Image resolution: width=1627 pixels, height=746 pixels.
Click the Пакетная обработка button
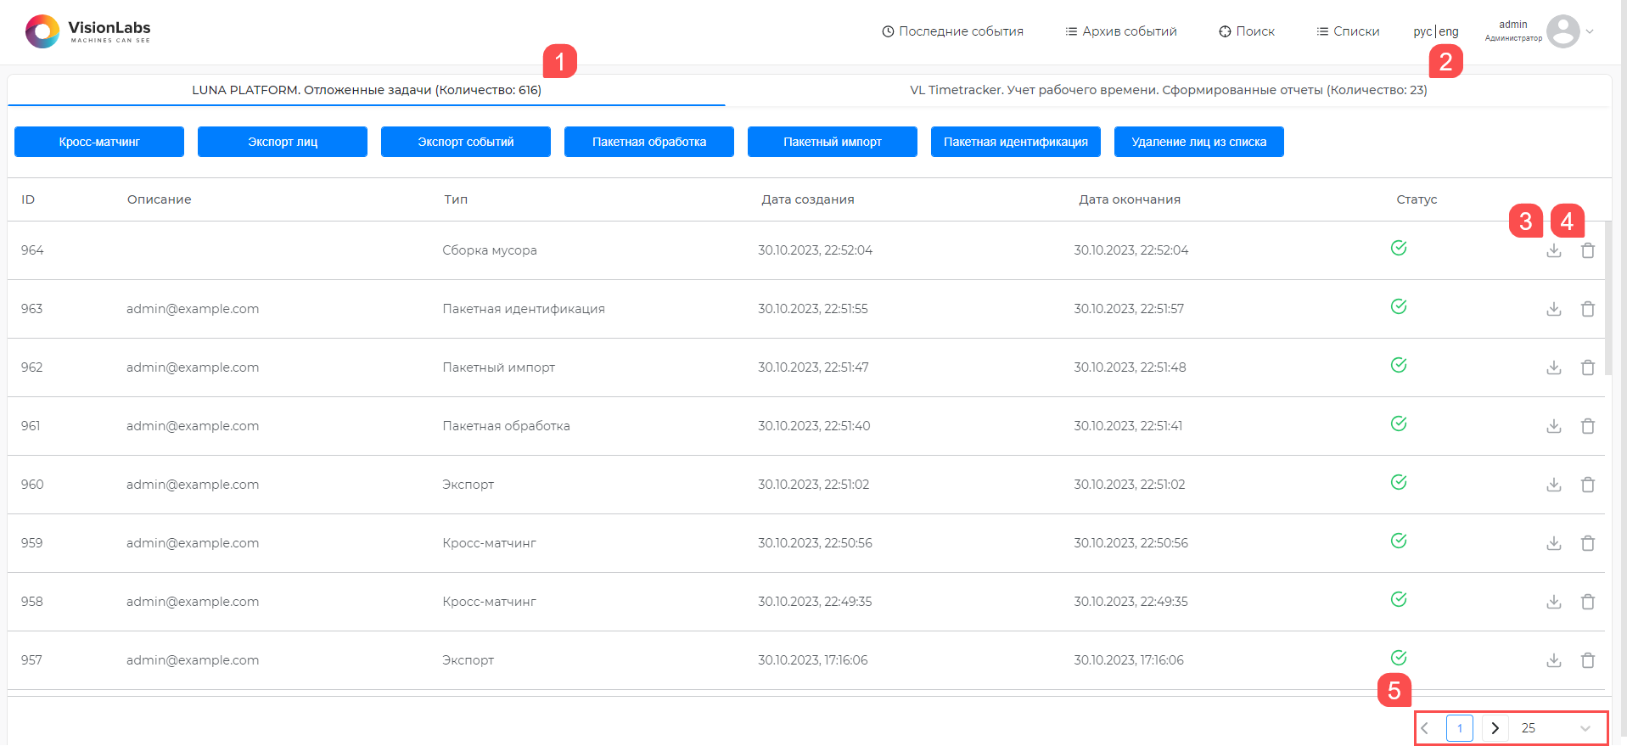(x=649, y=142)
